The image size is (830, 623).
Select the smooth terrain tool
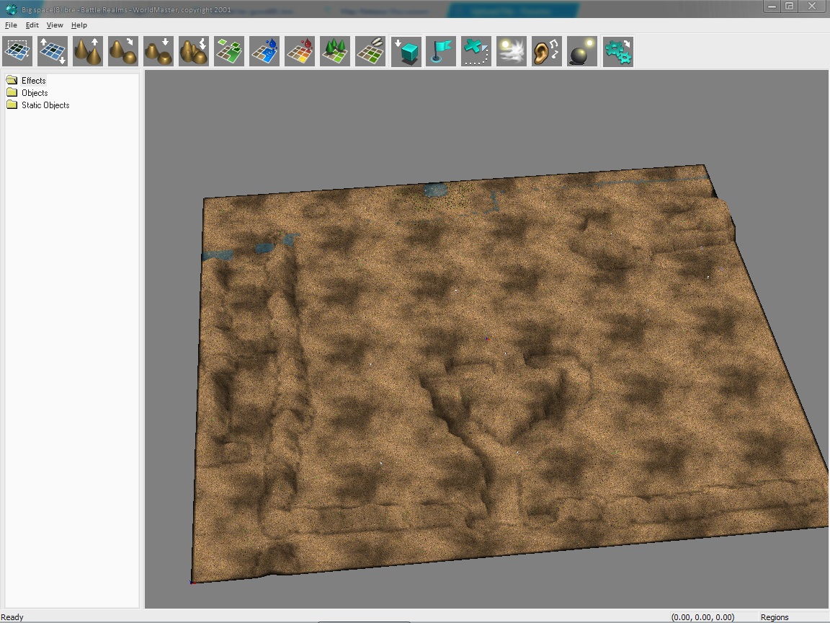point(122,51)
